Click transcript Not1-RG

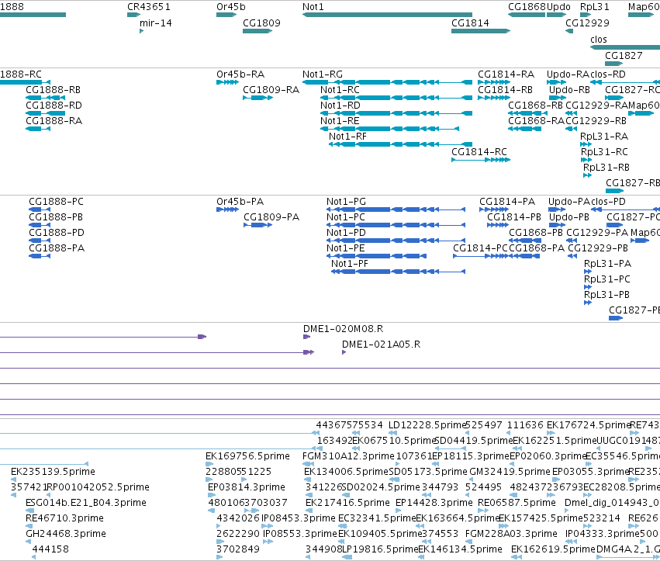click(387, 82)
